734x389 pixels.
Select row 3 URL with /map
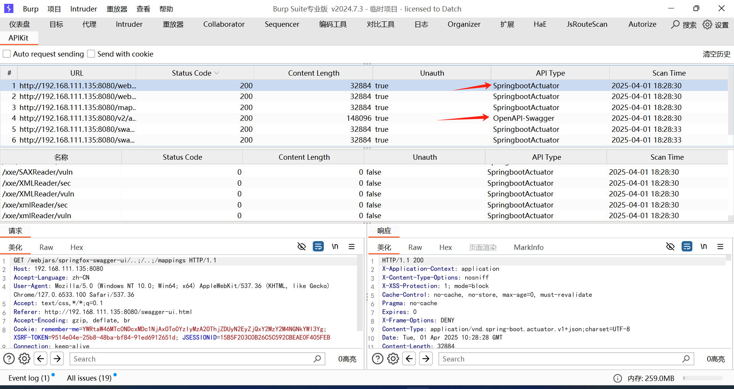coord(77,107)
